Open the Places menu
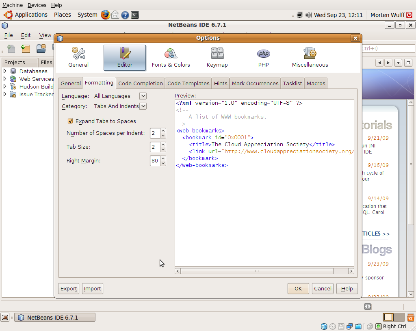This screenshot has height=331, width=416. [62, 15]
